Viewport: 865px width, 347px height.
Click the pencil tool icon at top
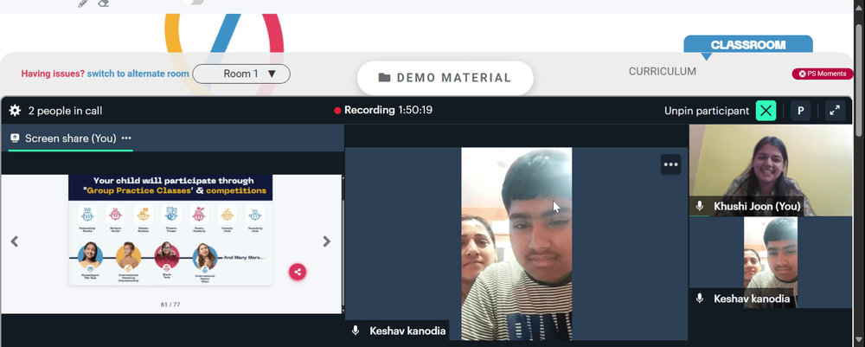(x=83, y=3)
